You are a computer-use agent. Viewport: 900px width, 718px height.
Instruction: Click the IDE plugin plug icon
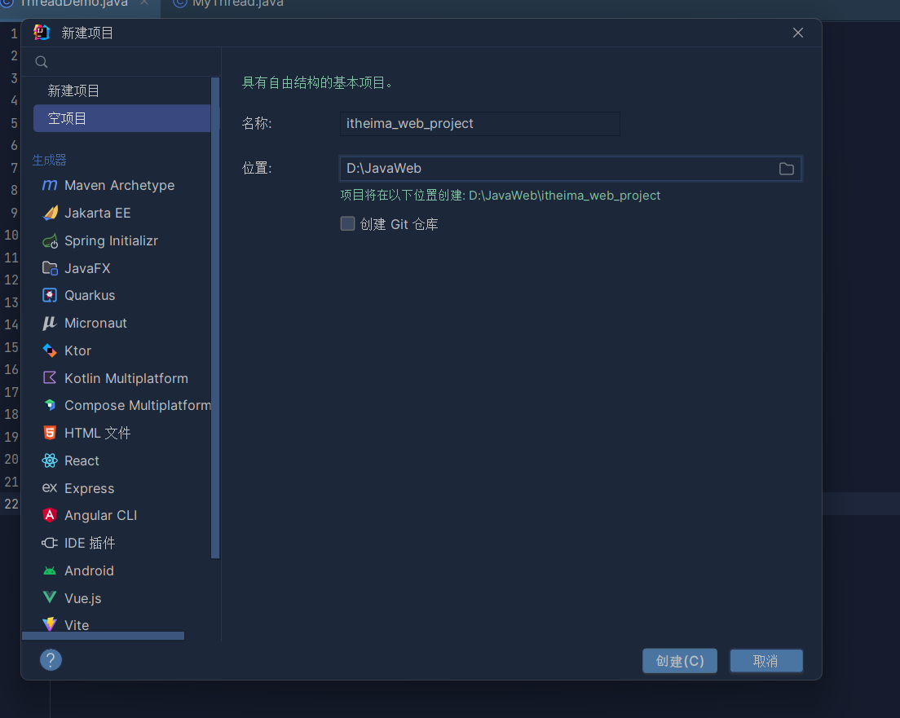(50, 543)
